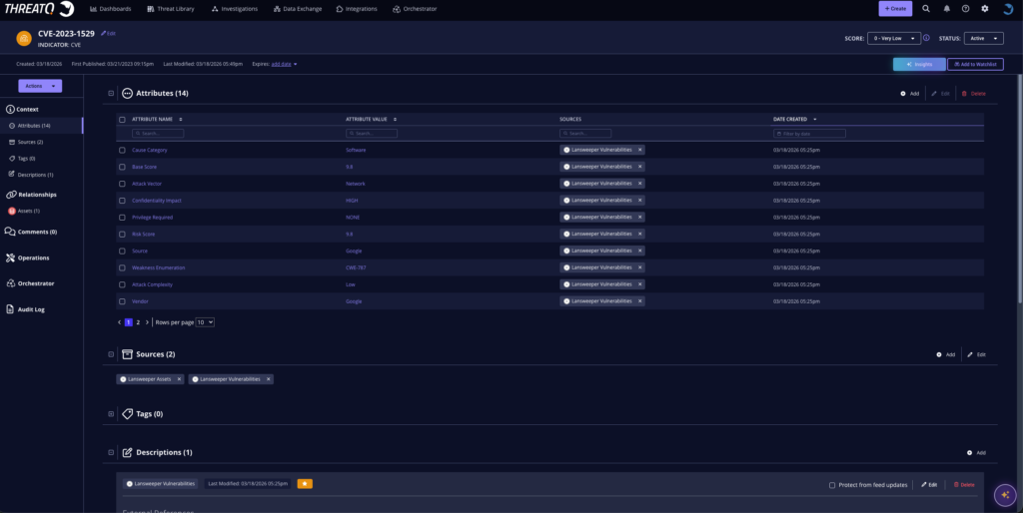Open Comments (0) in sidebar
This screenshot has width=1023, height=513.
point(31,232)
